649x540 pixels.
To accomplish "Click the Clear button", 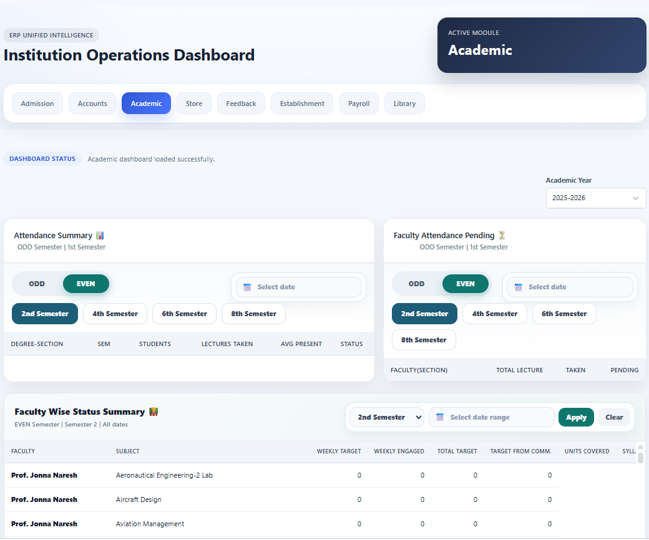I will (x=614, y=417).
